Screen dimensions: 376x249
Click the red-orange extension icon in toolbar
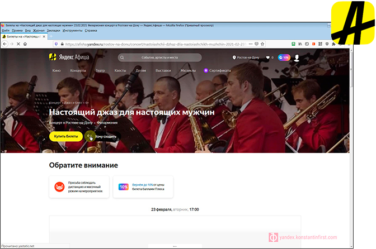point(313,44)
